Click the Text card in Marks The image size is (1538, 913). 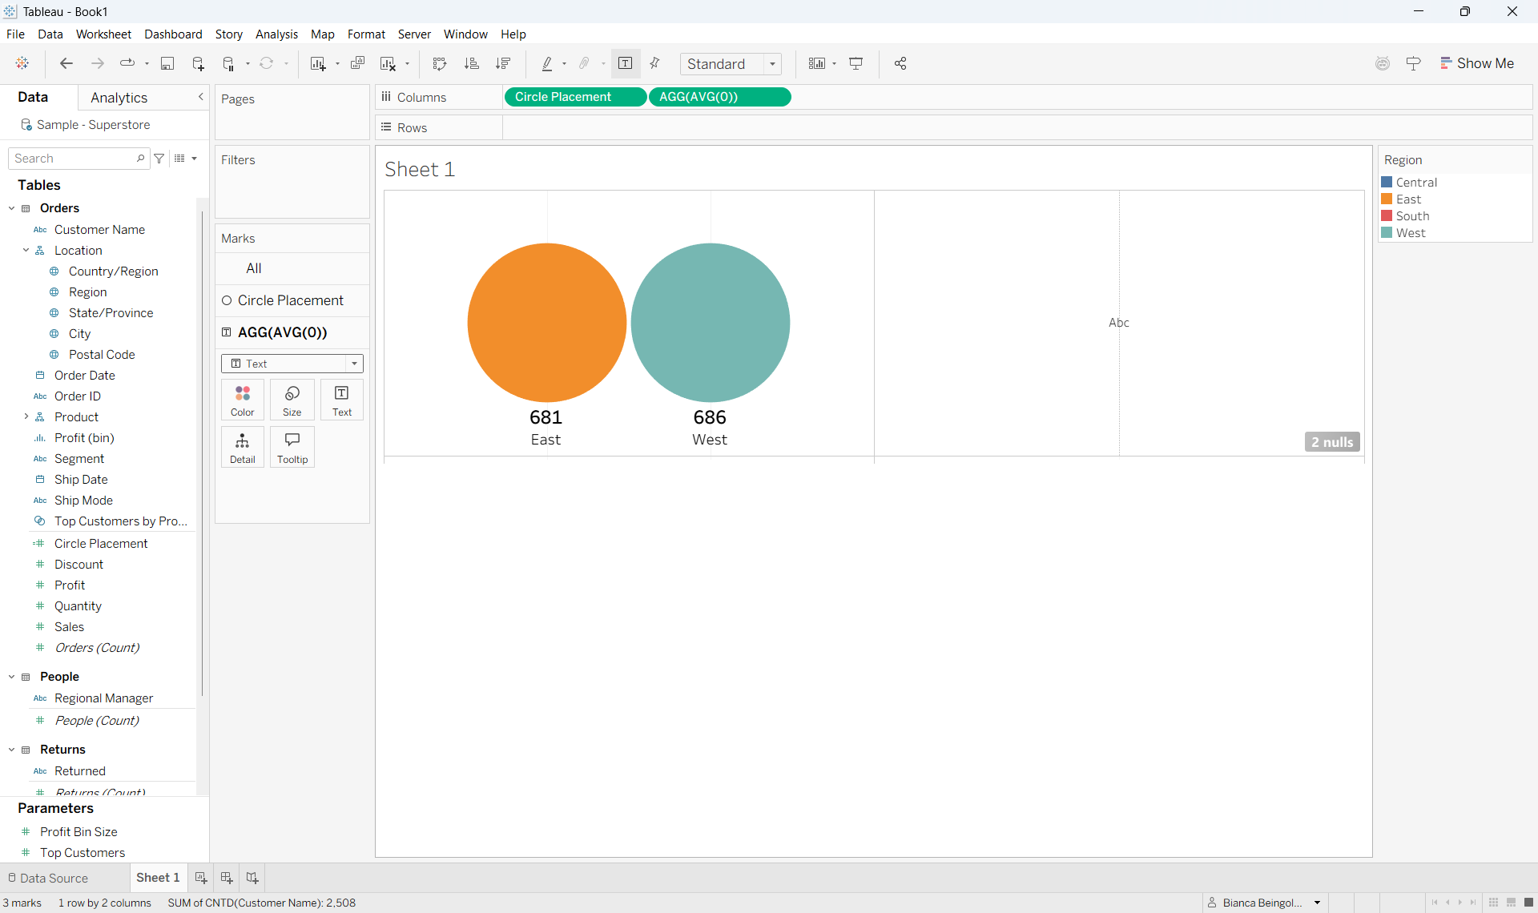pyautogui.click(x=342, y=400)
